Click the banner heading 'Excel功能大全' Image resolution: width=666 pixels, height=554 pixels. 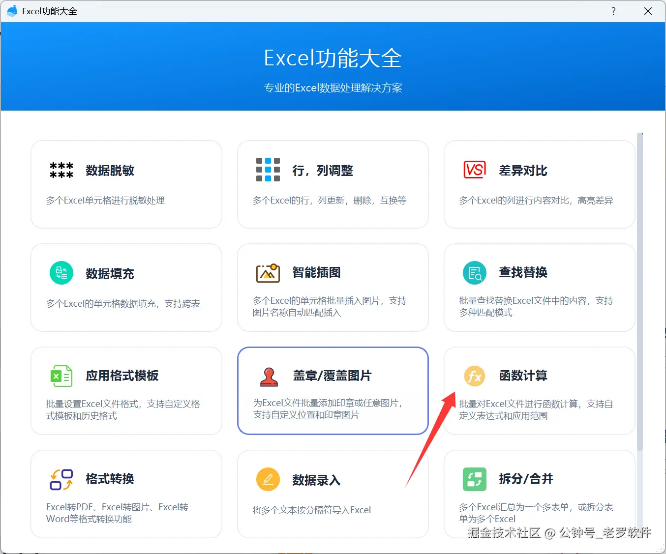333,58
